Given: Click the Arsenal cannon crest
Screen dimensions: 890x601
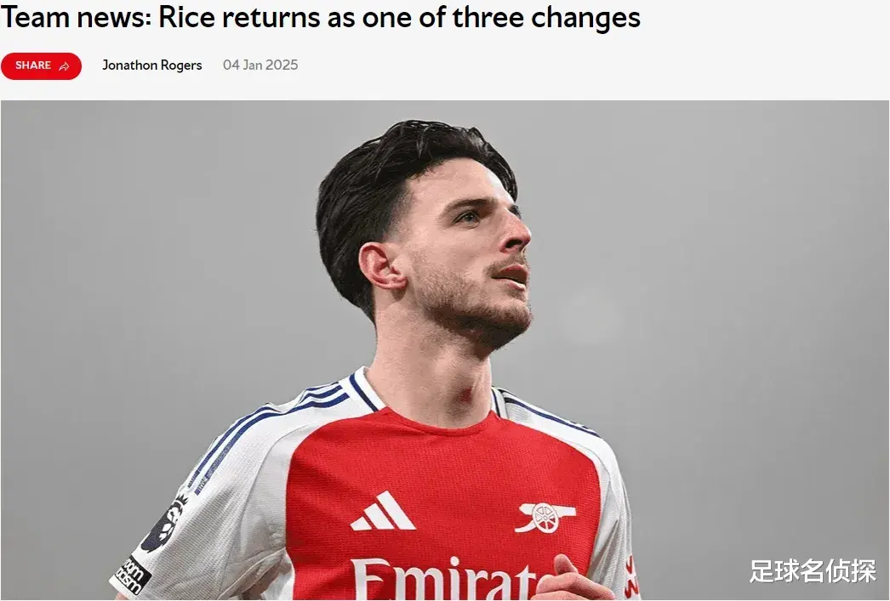Looking at the screenshot, I should point(545,517).
